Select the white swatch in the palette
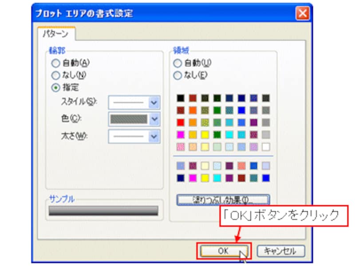The width and height of the screenshot is (355, 266). pos(266,146)
